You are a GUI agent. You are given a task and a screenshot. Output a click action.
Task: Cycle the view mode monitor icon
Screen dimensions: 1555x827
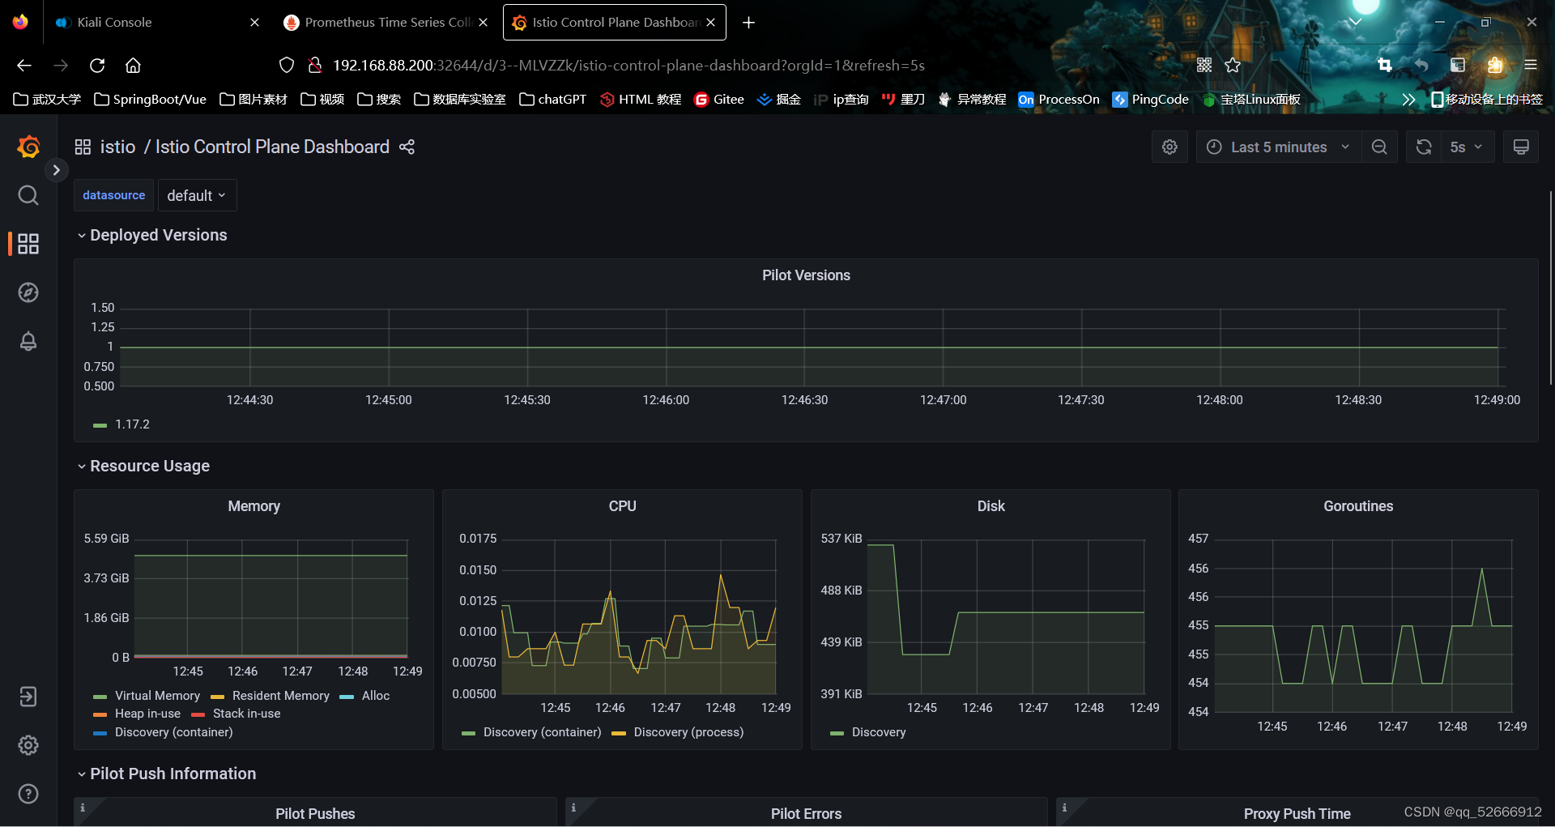[1521, 147]
